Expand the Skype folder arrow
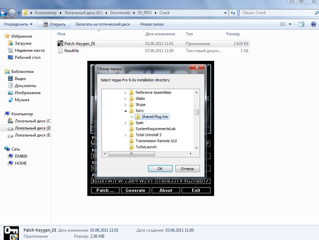Screen dimensions: 319x240 (x=125, y=105)
